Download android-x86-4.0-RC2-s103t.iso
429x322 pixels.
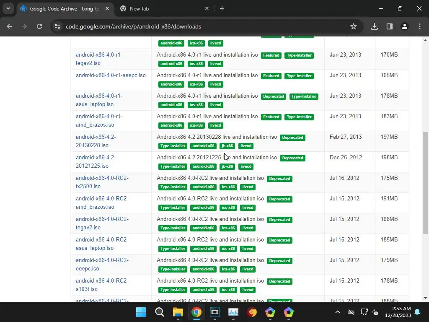point(102,285)
